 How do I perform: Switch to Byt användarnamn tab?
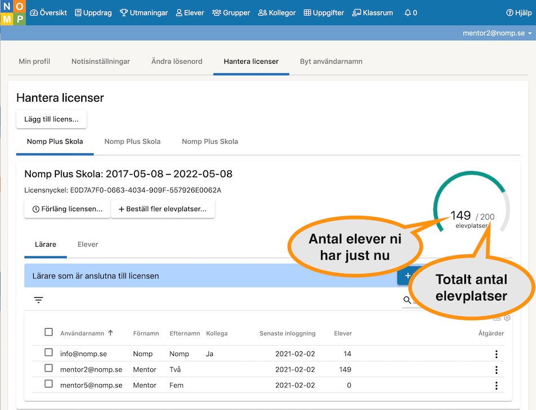(331, 61)
